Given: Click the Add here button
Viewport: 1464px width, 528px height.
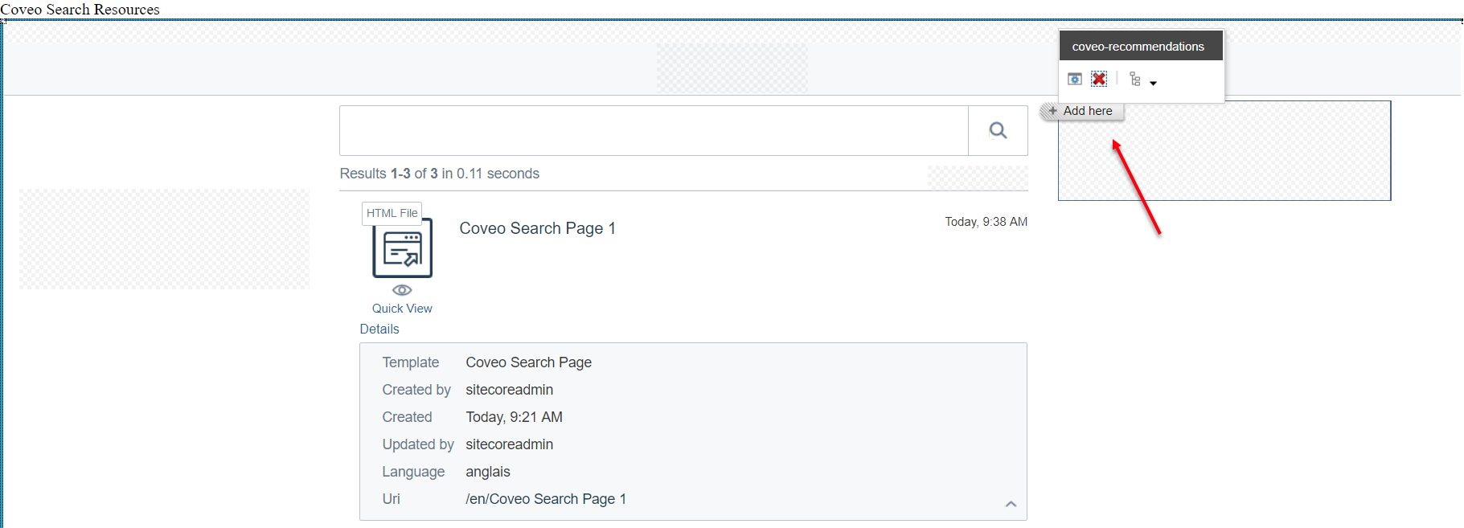Looking at the screenshot, I should pyautogui.click(x=1082, y=111).
